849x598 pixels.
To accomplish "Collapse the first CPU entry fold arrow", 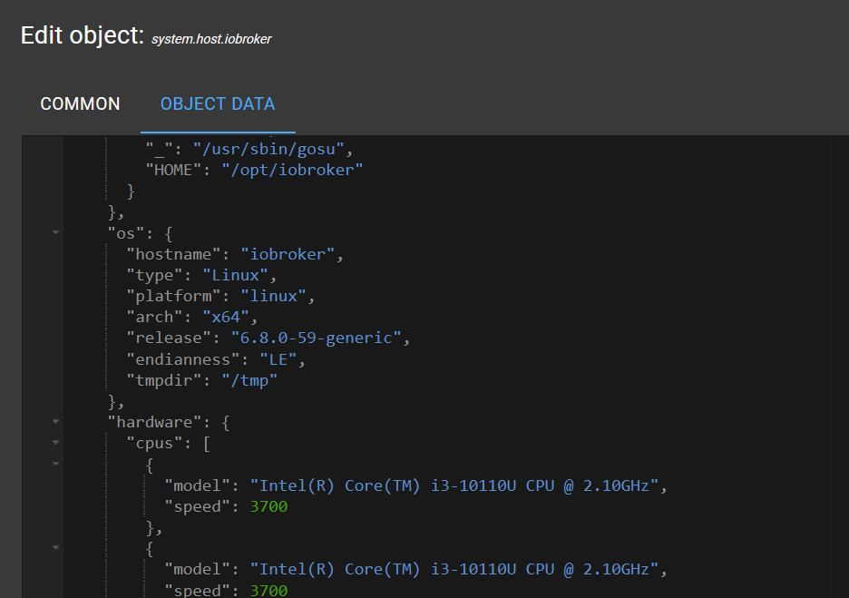I will 55,464.
